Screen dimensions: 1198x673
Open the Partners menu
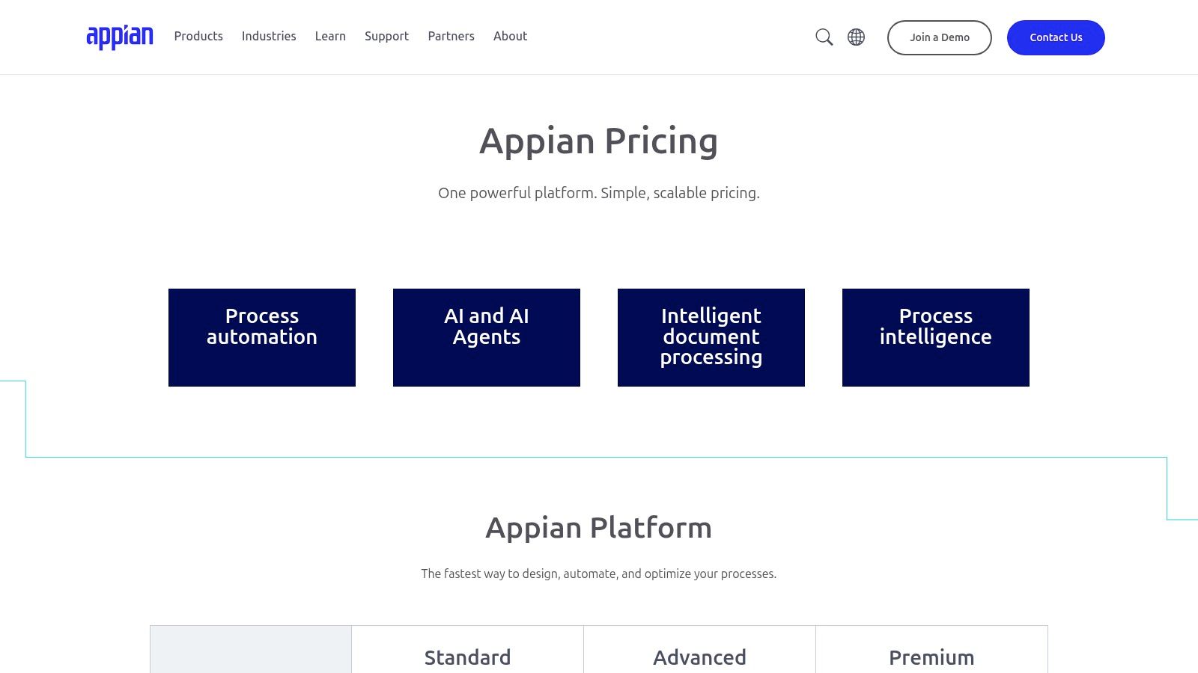tap(451, 36)
